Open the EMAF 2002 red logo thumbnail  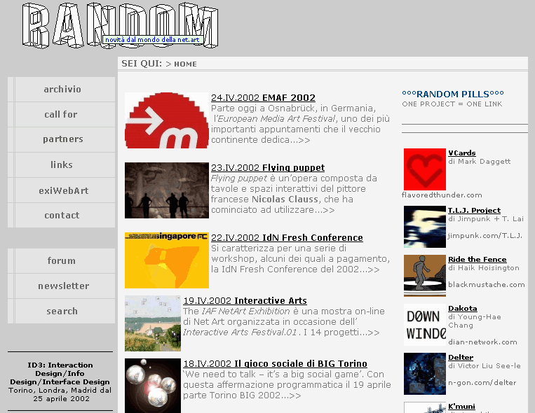167,120
